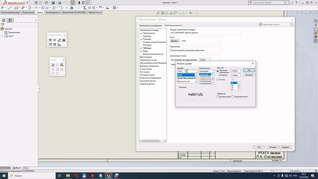Open the Добавления SOLIDWORKS ribbon tab
318x179 pixels.
pyautogui.click(x=74, y=12)
